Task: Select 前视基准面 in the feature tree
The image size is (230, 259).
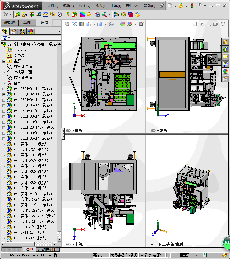Action: pyautogui.click(x=22, y=67)
